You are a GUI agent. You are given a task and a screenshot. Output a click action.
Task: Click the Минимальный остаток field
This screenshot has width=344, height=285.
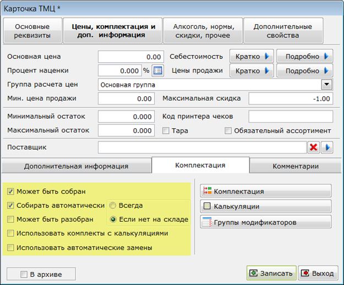(x=127, y=117)
